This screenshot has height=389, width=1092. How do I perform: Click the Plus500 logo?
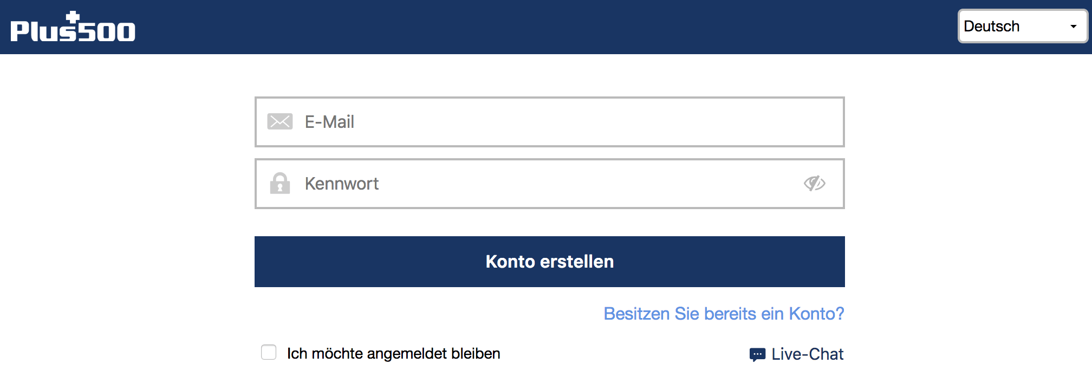(73, 27)
